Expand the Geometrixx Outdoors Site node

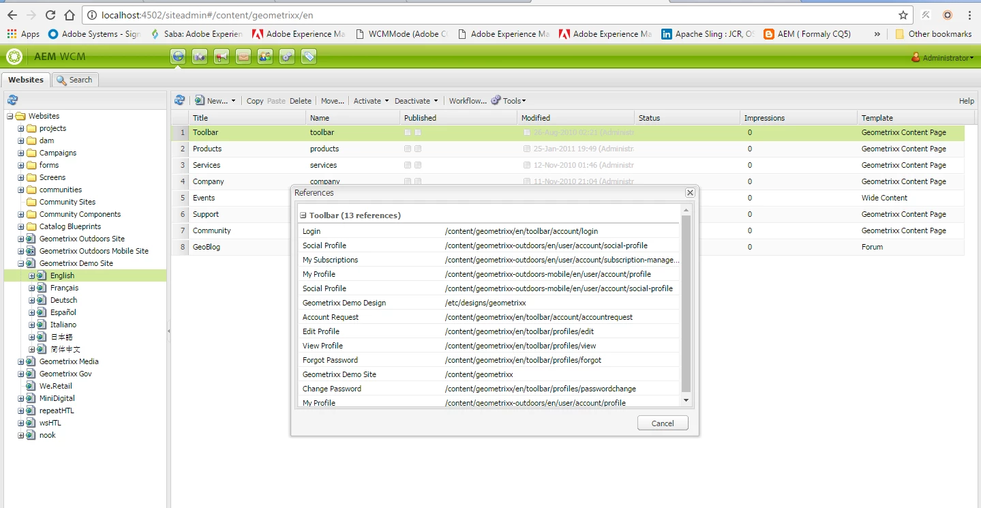(x=21, y=239)
